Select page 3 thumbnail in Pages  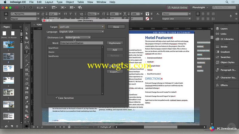(x=9, y=68)
